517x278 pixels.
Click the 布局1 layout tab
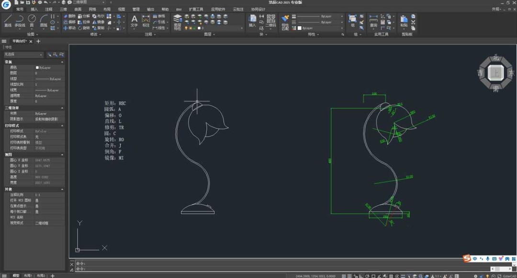tap(28, 276)
